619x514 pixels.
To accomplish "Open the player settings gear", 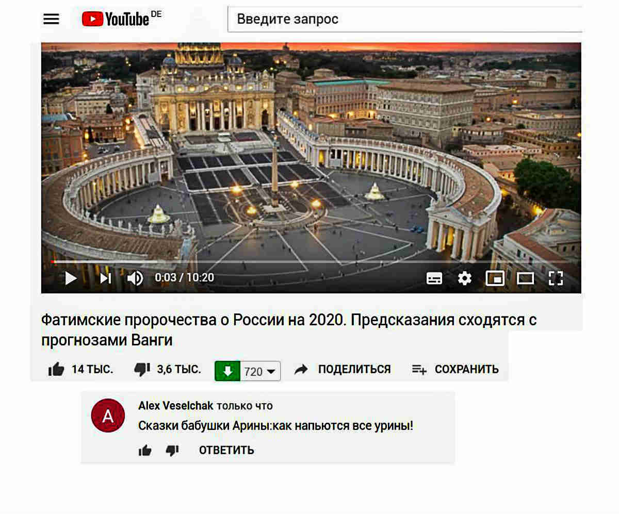I will coord(465,278).
